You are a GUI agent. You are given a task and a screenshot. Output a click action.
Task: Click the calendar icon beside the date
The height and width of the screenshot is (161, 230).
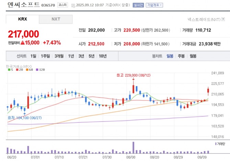point(73,5)
